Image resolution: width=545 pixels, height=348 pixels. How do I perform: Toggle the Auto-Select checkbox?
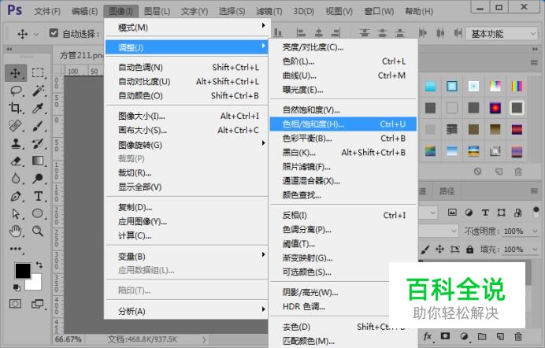click(54, 33)
